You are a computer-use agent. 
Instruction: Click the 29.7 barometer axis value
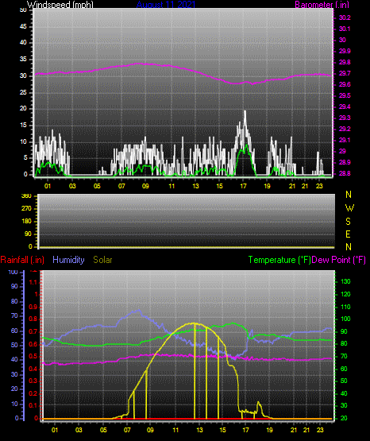point(345,73)
